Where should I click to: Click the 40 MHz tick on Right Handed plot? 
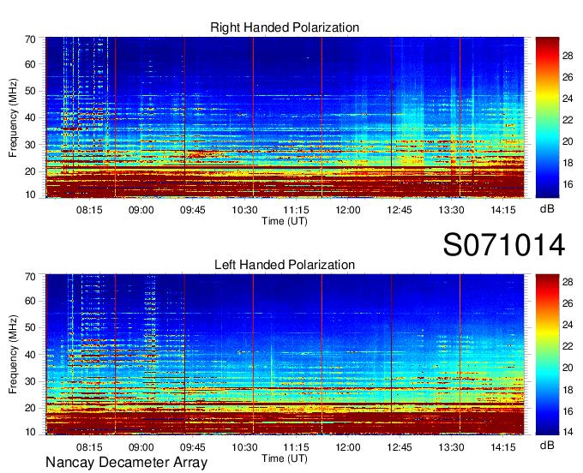pos(30,117)
